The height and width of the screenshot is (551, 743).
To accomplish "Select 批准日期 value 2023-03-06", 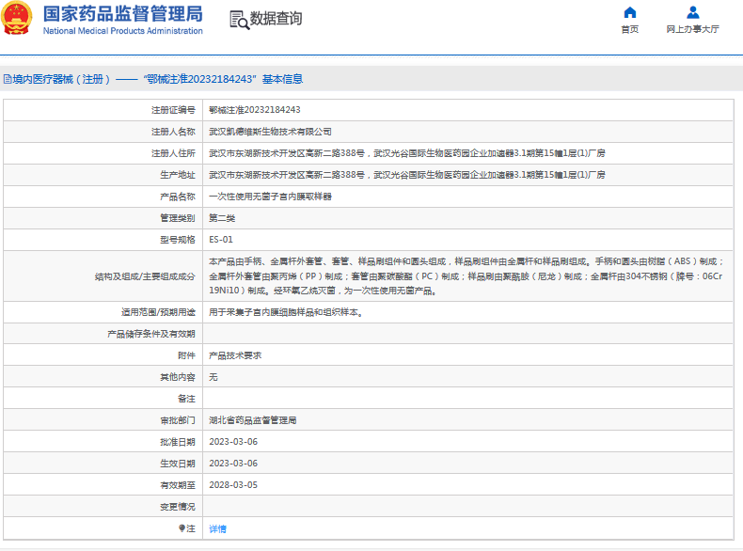I will point(233,442).
